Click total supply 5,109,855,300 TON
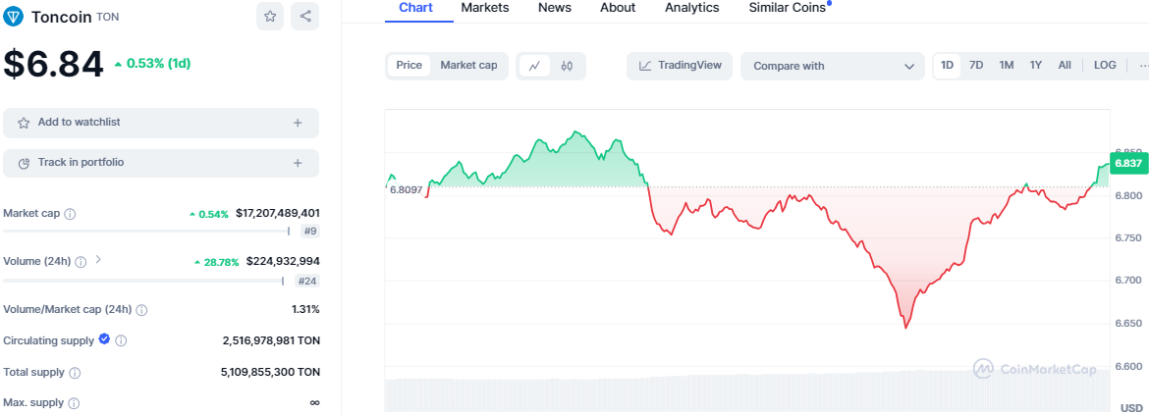The width and height of the screenshot is (1149, 415). coord(270,373)
